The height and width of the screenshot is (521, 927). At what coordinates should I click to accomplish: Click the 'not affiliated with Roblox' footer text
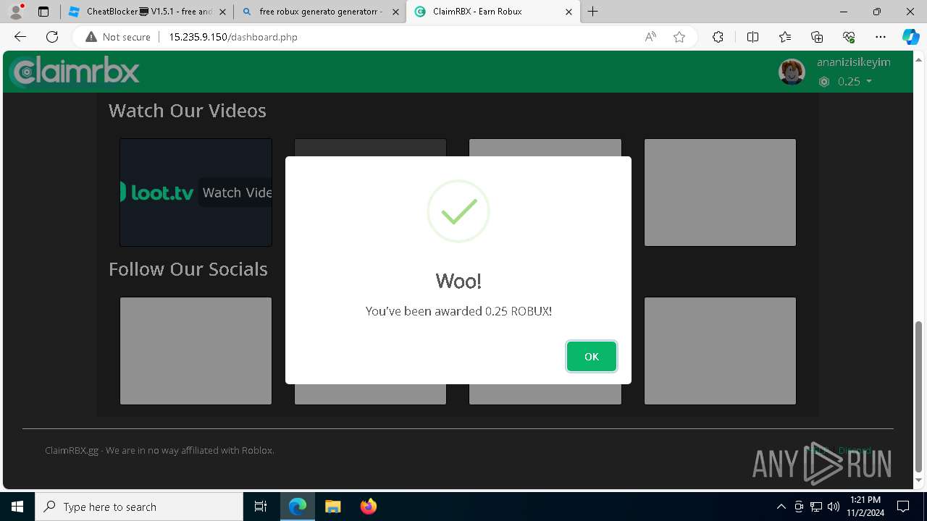(159, 450)
